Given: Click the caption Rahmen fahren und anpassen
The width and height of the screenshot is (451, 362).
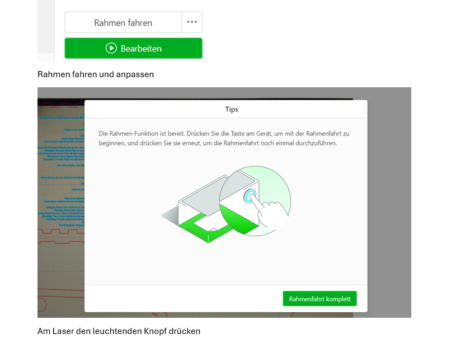Looking at the screenshot, I should tap(95, 74).
